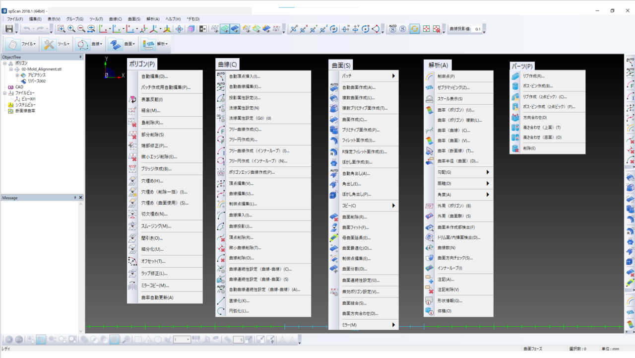Click the zoom out magnifier icon
Screen dimensions: 635x358
tap(81, 29)
